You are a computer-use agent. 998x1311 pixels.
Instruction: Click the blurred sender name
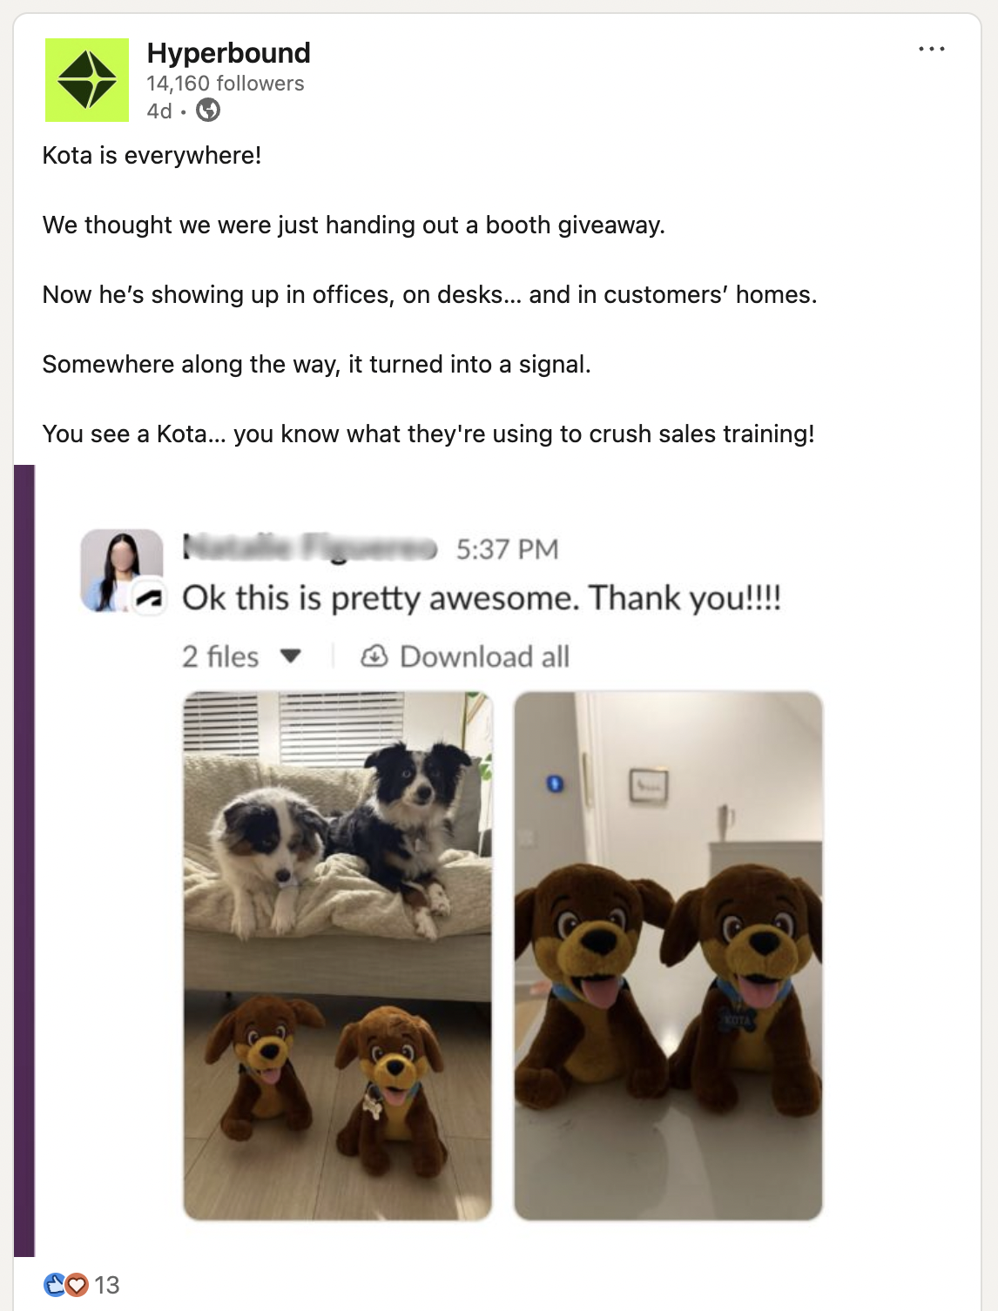tap(309, 548)
